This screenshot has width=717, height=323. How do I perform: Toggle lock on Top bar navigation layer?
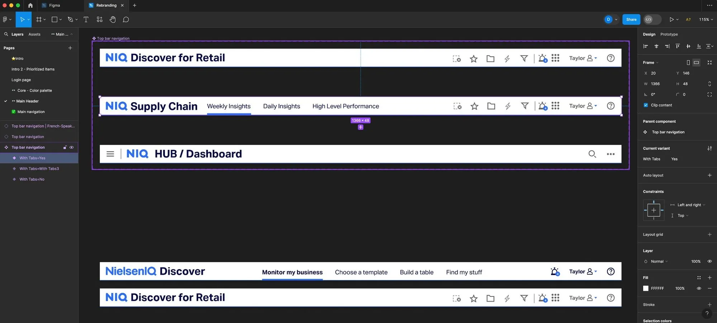click(65, 147)
